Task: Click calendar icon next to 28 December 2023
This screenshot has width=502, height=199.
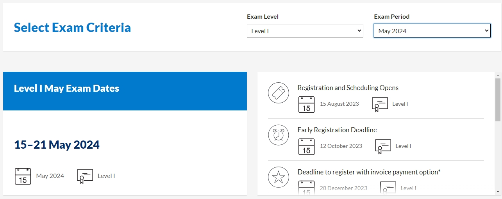Action: [306, 188]
